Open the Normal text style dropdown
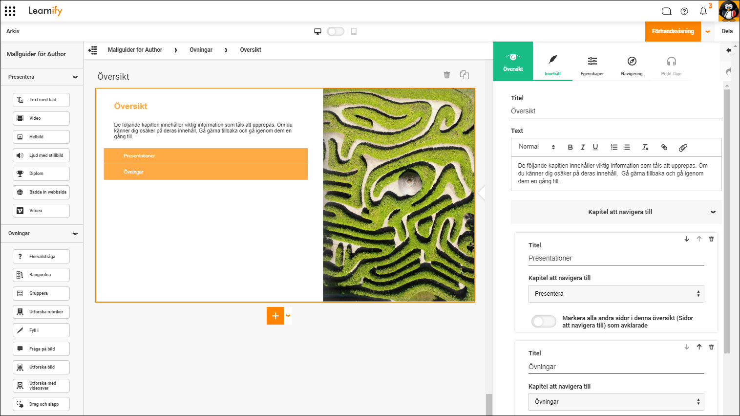Viewport: 740px width, 416px height. pyautogui.click(x=537, y=147)
